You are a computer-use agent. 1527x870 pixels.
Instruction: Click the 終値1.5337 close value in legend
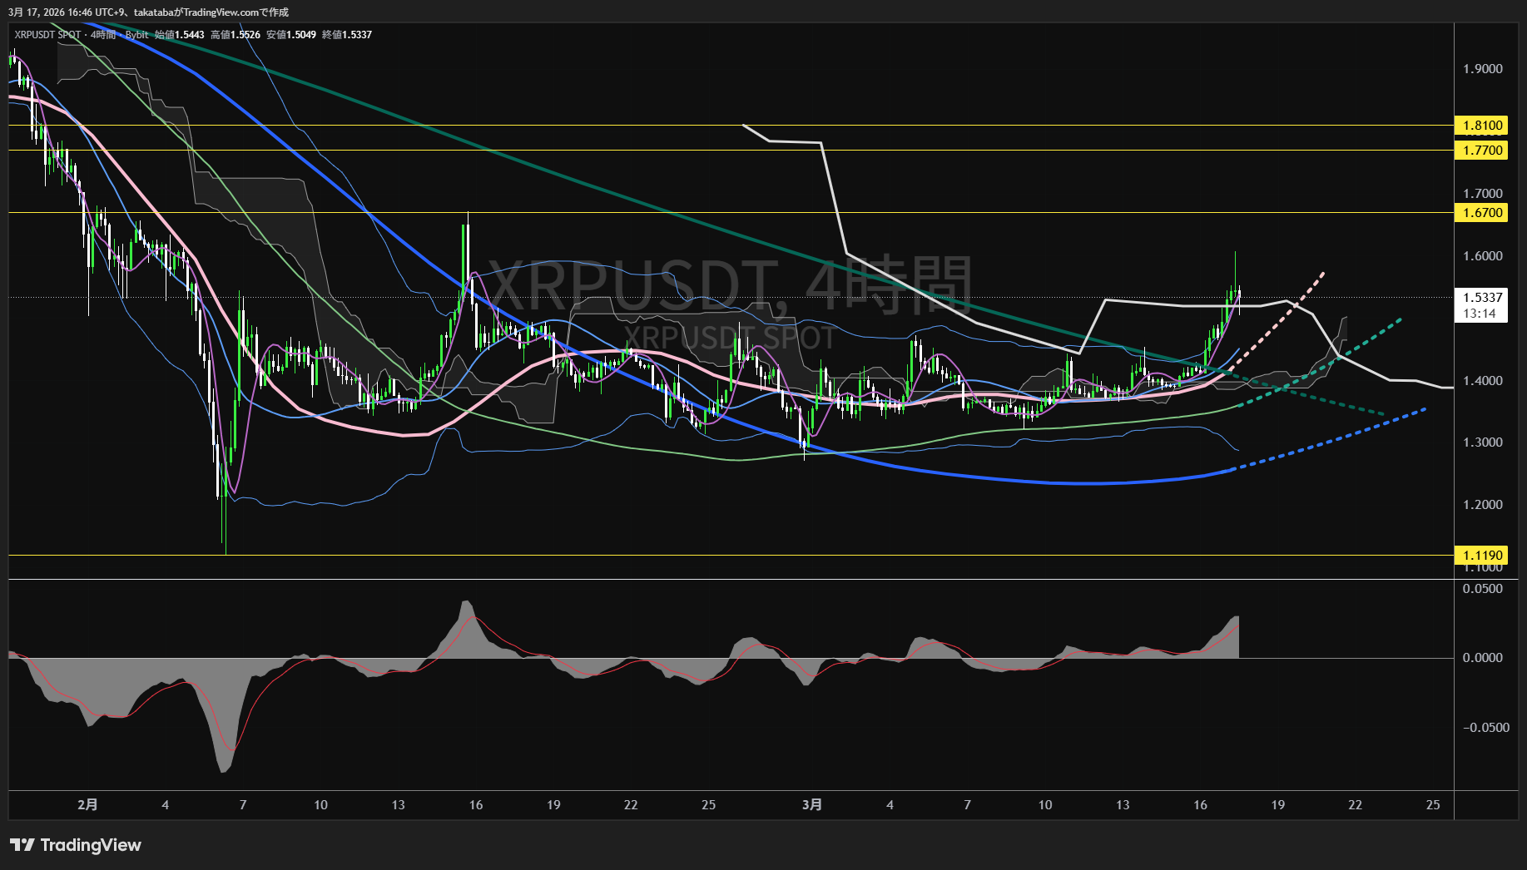tap(347, 35)
